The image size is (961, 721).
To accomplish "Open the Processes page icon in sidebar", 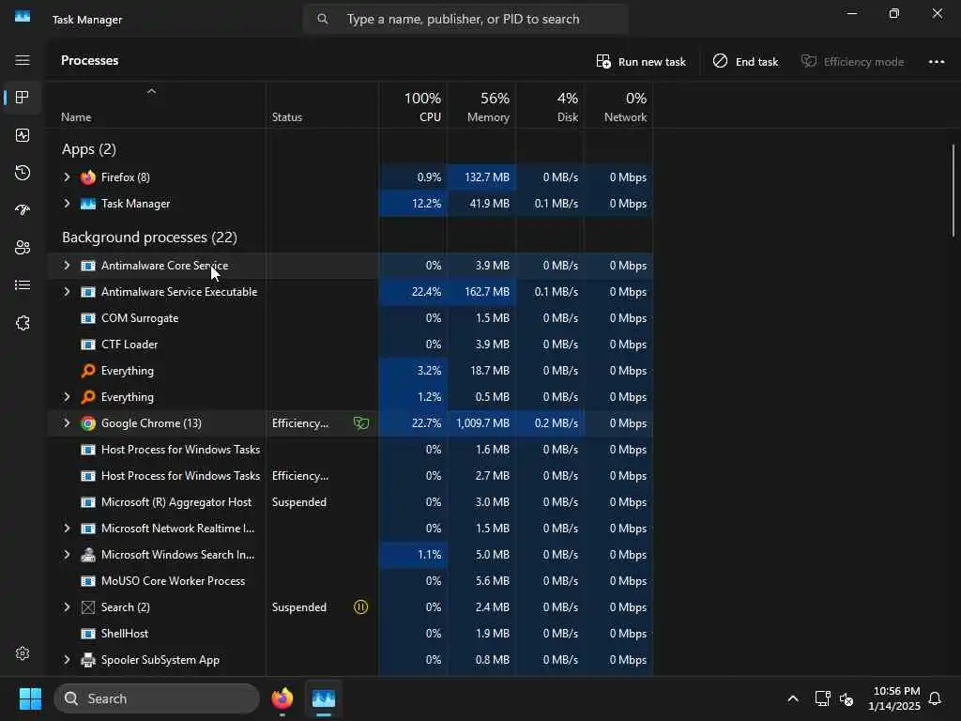I will pyautogui.click(x=23, y=98).
